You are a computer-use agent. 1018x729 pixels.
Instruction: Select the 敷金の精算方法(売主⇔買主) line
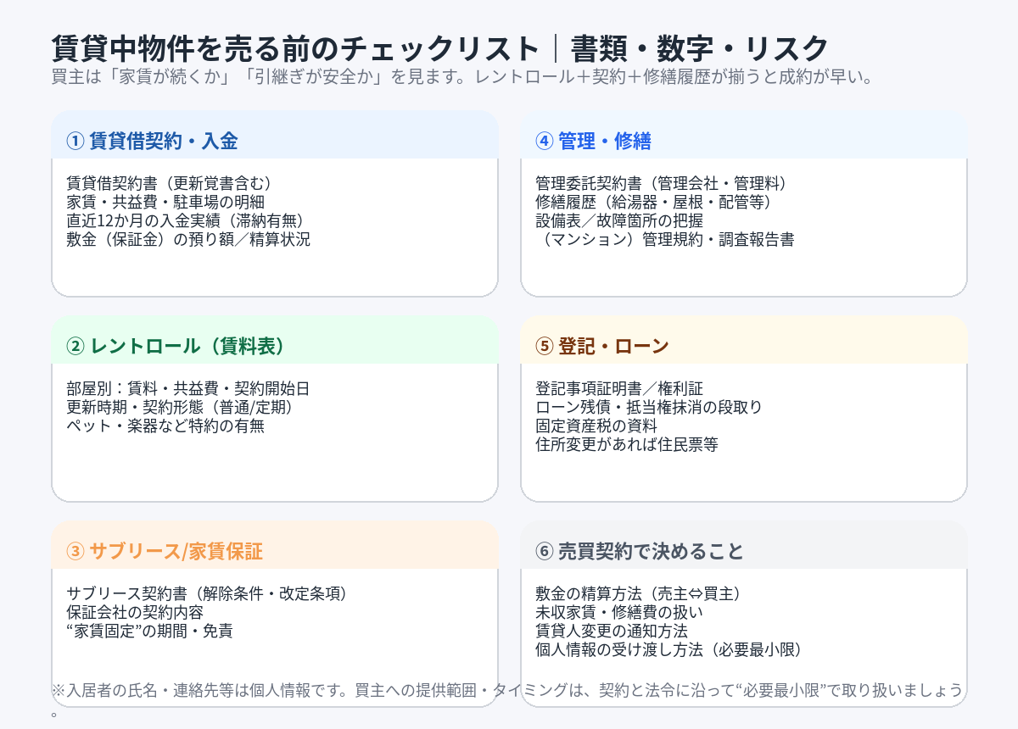pyautogui.click(x=651, y=593)
